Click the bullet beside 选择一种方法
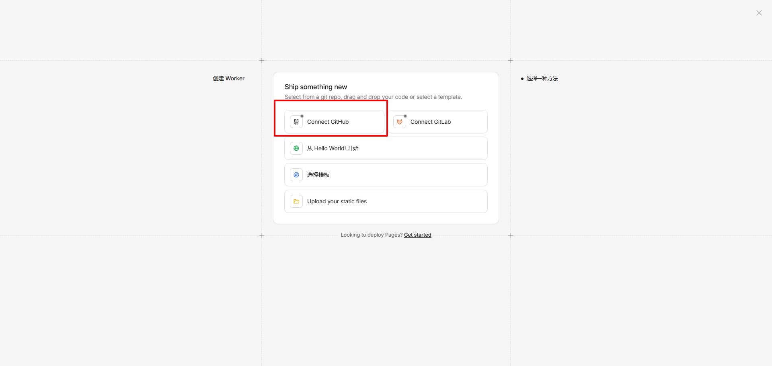772x366 pixels. (522, 79)
